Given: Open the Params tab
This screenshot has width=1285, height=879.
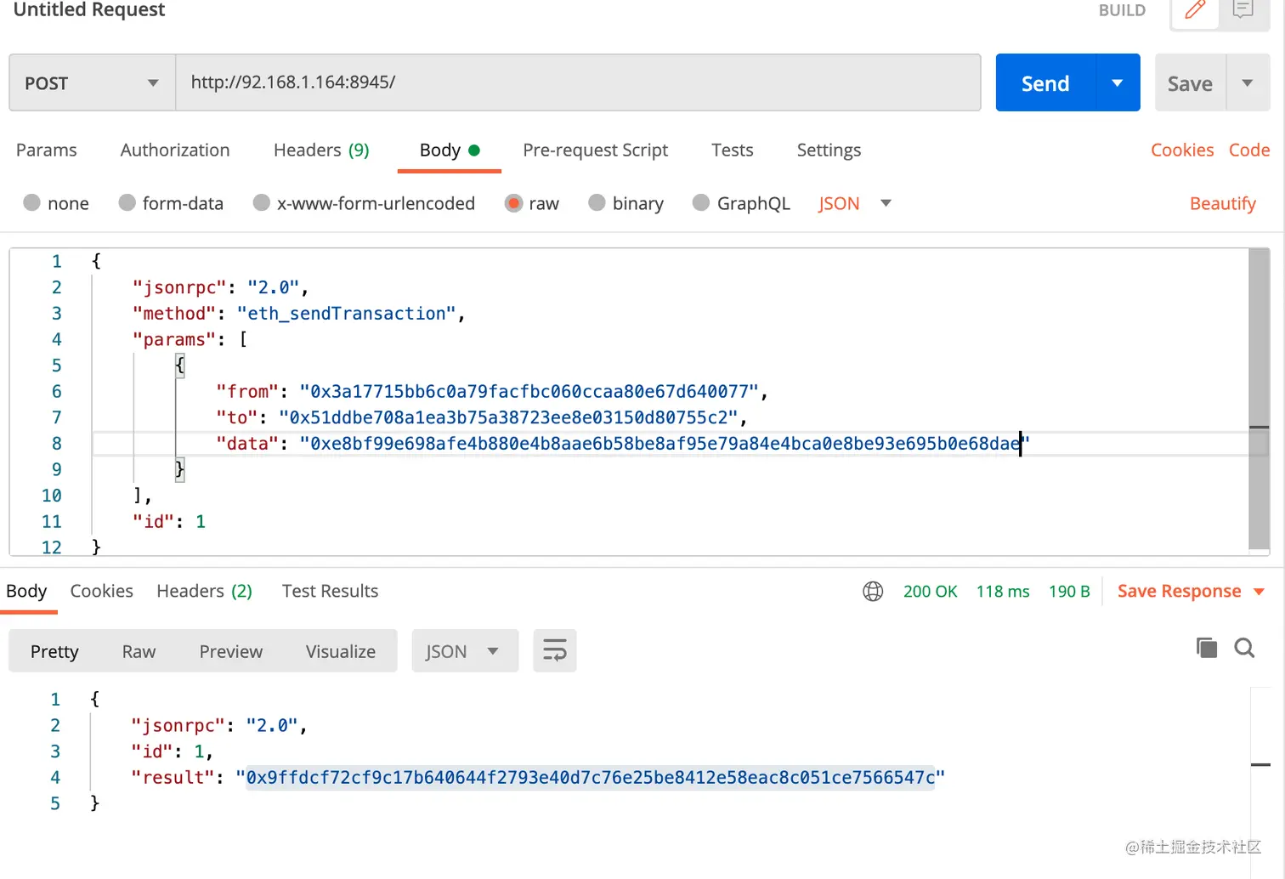Looking at the screenshot, I should tap(47, 150).
